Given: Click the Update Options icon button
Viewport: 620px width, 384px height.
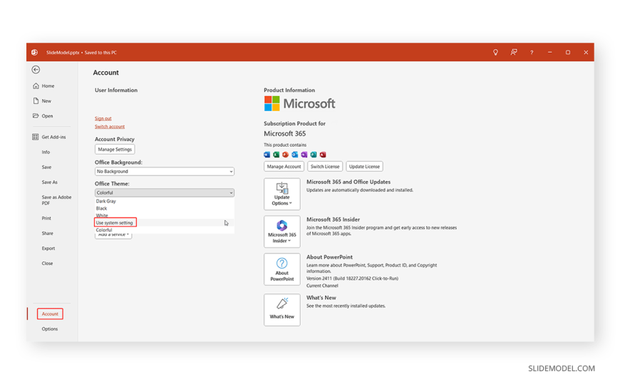Looking at the screenshot, I should tap(281, 194).
